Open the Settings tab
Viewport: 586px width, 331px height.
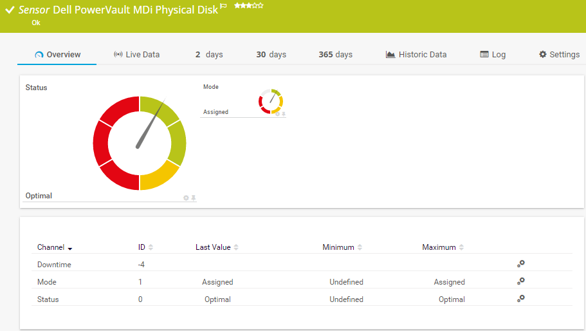click(559, 55)
